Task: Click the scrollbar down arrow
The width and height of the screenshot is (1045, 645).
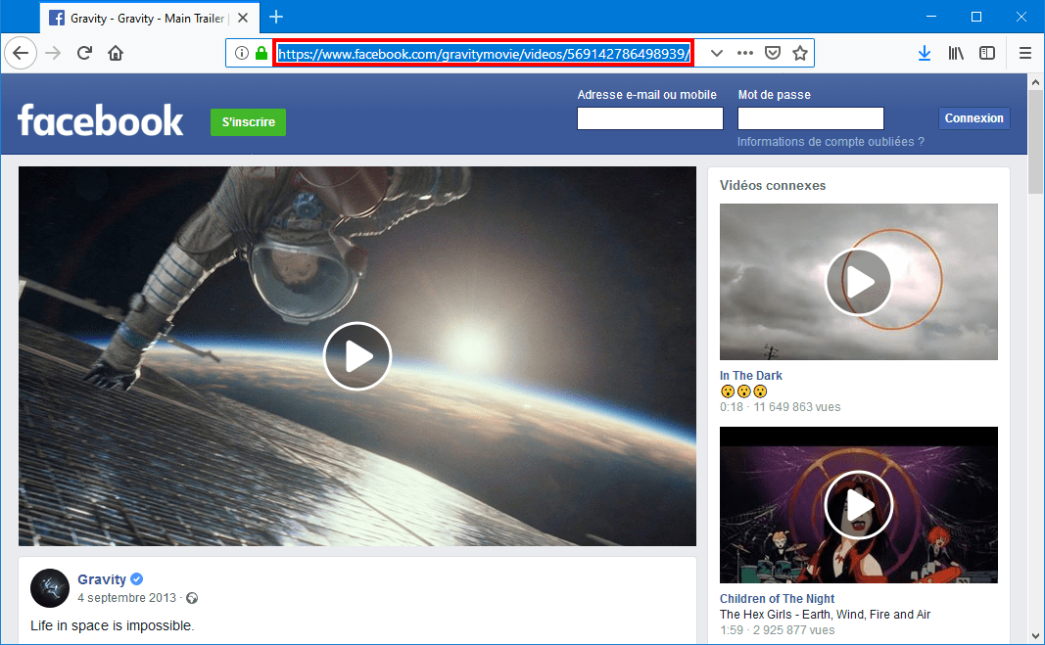Action: [1035, 635]
